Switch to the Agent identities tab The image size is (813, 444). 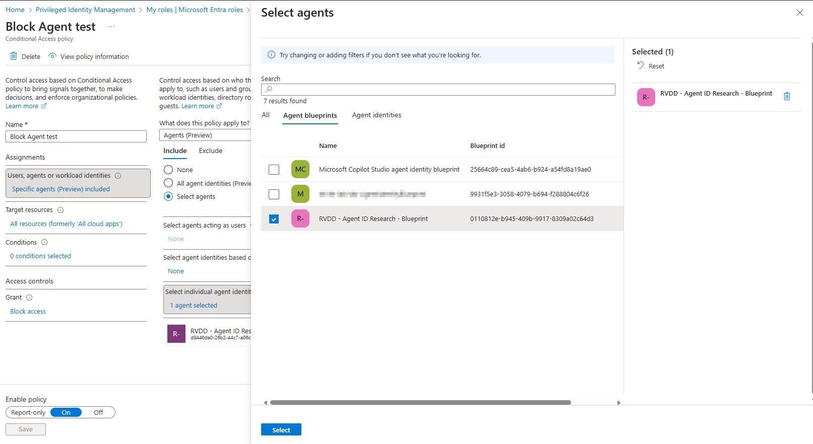coord(377,115)
